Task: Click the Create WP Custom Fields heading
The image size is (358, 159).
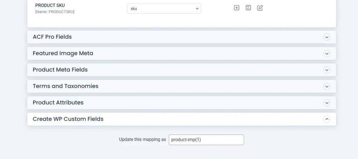Action: tap(68, 119)
